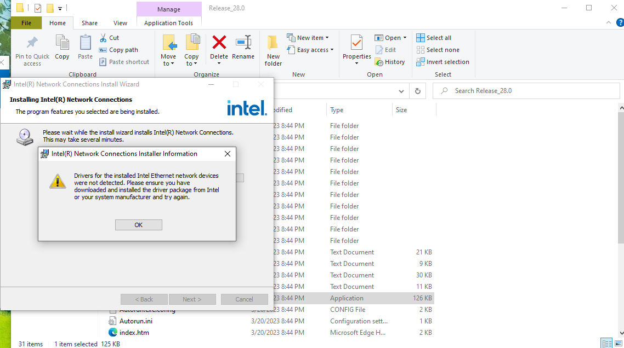Image resolution: width=624 pixels, height=348 pixels.
Task: Click the Rename icon
Action: pos(243,48)
